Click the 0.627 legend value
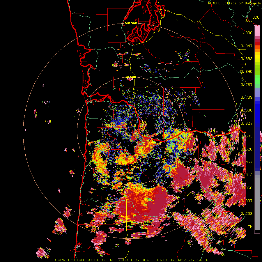Viewport: 262px width, 262px height. [247, 123]
